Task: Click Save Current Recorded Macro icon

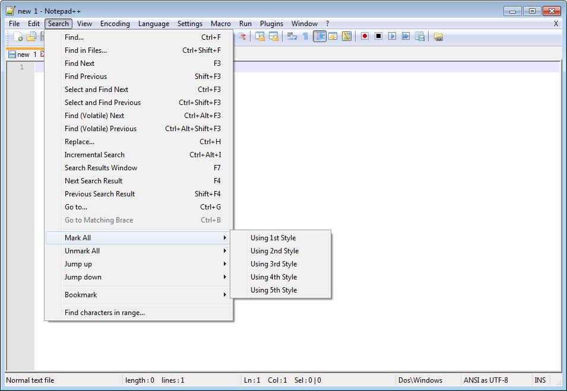Action: point(420,37)
